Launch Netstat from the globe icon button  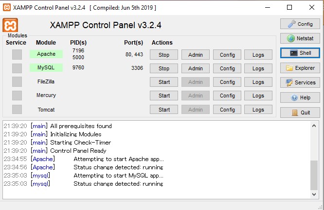[300, 38]
